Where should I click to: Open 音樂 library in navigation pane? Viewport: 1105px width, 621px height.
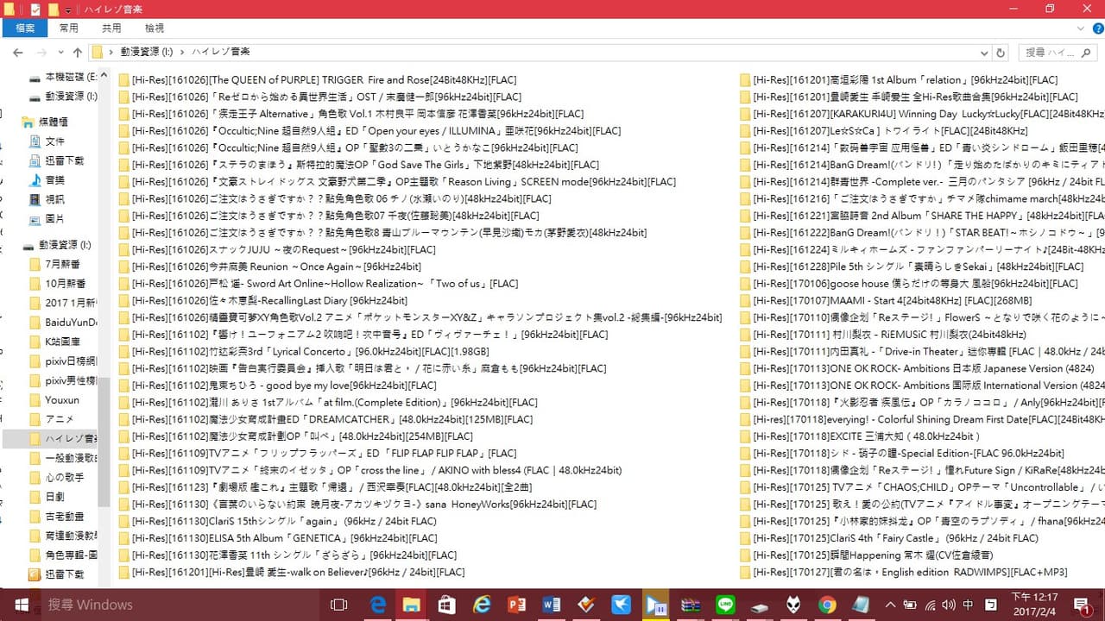(x=54, y=180)
